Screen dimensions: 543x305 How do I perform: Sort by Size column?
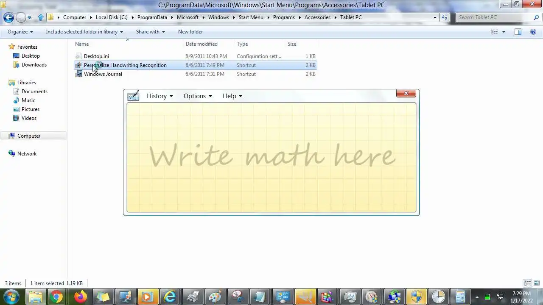click(302, 44)
